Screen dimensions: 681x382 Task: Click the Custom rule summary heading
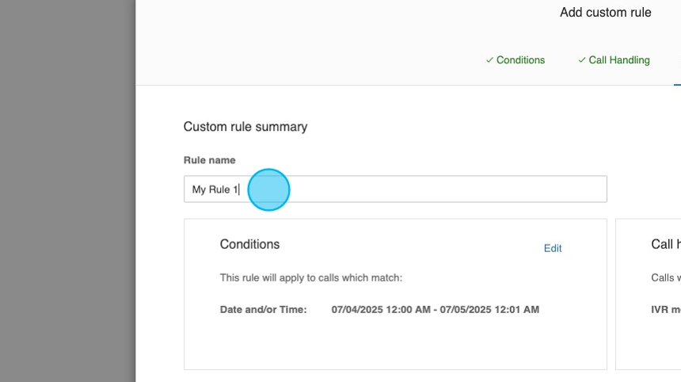pos(245,127)
